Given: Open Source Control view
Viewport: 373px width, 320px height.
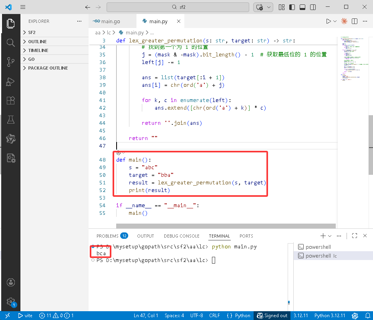Looking at the screenshot, I should pos(10,62).
